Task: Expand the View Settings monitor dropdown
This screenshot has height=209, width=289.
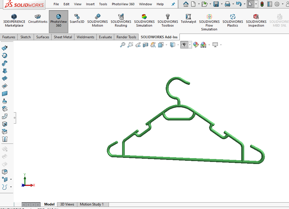Action: (x=221, y=45)
